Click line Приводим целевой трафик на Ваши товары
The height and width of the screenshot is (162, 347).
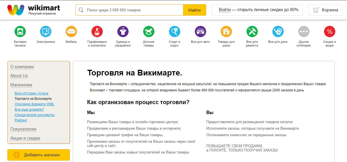[125, 135]
